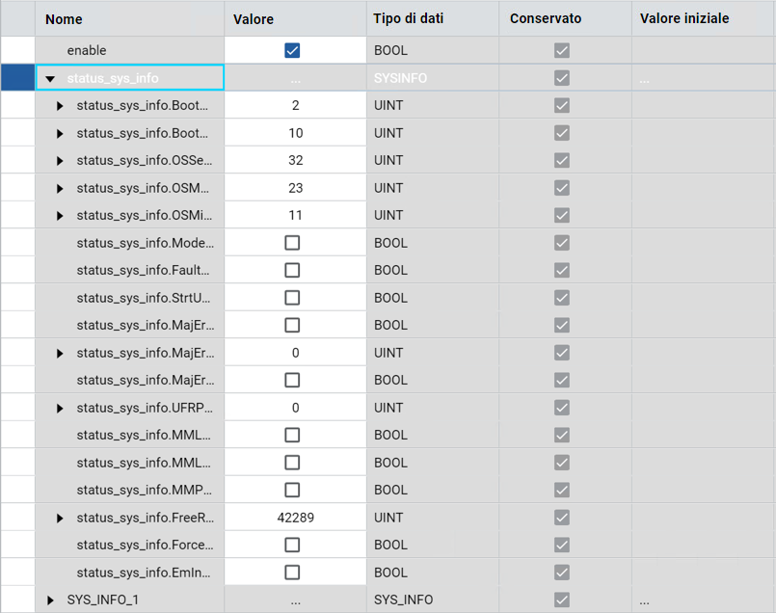The image size is (776, 613).
Task: Uncheck the enable value checkbox
Action: click(292, 50)
